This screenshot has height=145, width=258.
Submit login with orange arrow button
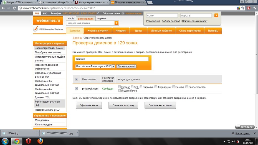coord(216,15)
